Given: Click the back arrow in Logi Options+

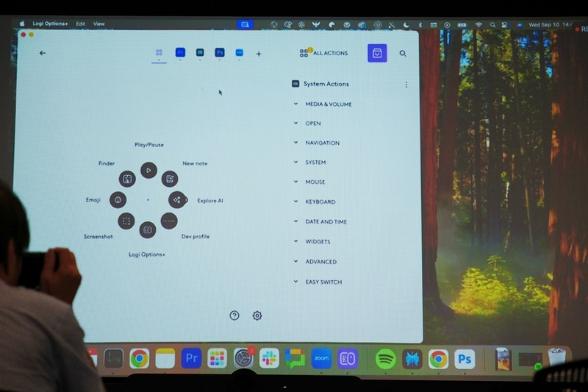Looking at the screenshot, I should point(43,53).
